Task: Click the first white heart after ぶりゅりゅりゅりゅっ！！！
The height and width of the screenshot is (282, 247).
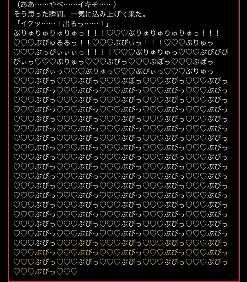Action: [x=110, y=33]
